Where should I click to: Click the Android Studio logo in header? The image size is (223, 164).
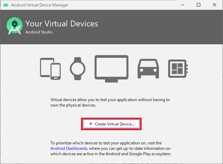pos(15,26)
